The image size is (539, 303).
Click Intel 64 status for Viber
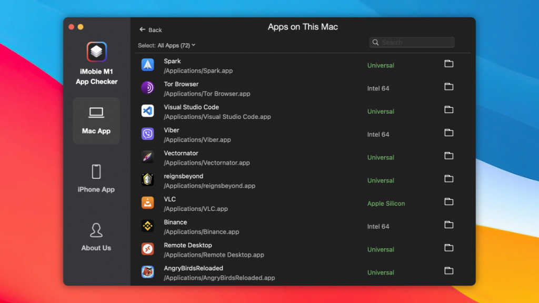tap(378, 134)
